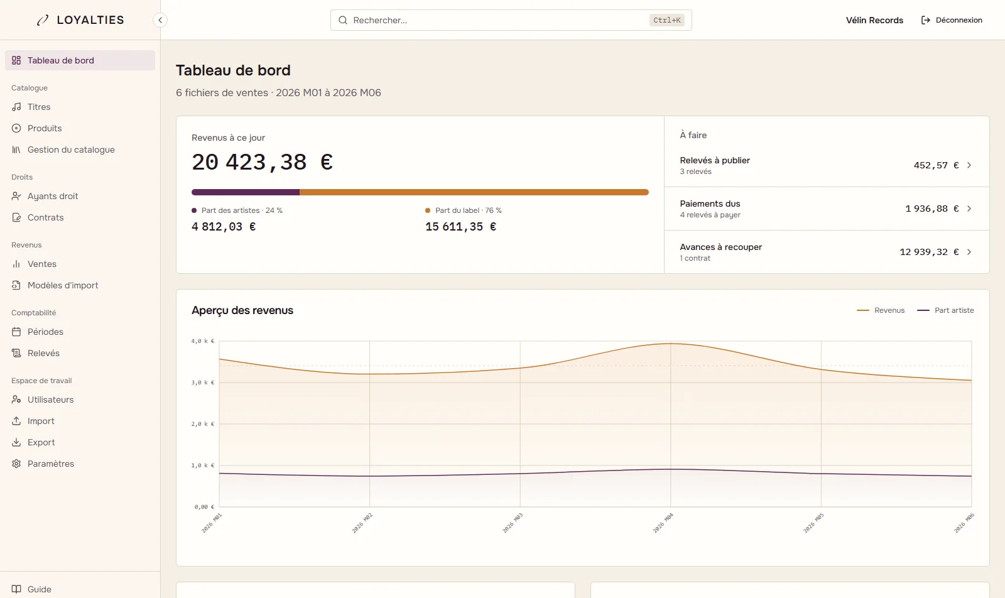The image size is (1005, 598).
Task: Log out via Déconnexion text
Action: tap(959, 20)
